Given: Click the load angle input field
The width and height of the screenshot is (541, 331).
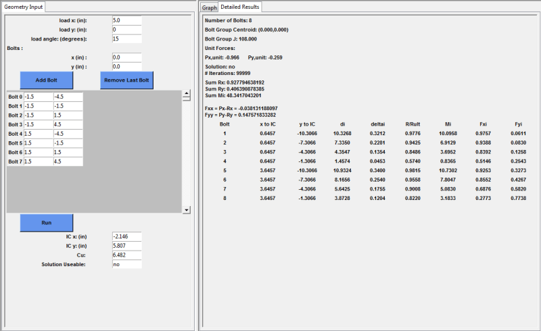Looking at the screenshot, I should (x=126, y=39).
